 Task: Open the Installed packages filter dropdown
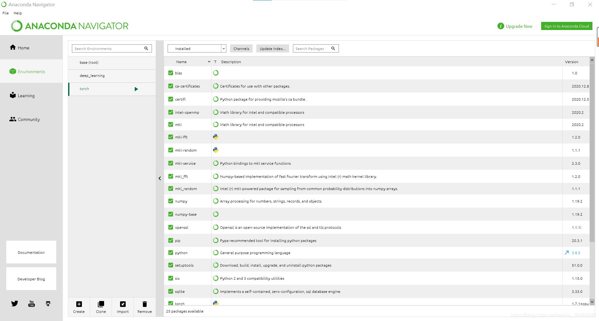coord(197,48)
